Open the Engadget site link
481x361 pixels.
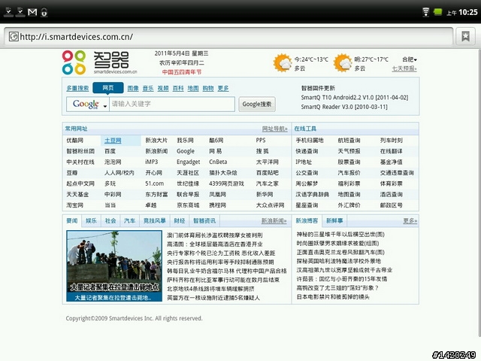pos(188,162)
